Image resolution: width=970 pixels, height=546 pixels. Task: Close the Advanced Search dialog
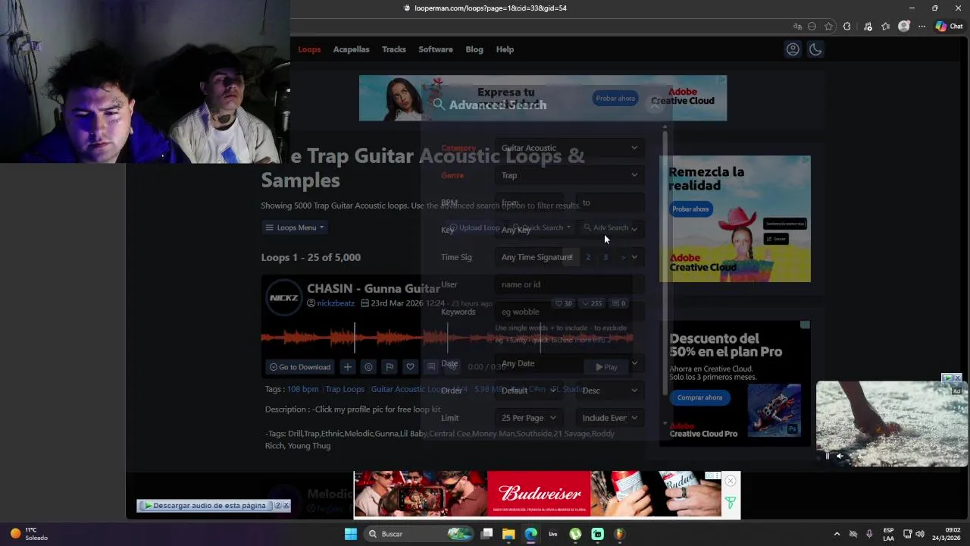tap(656, 105)
